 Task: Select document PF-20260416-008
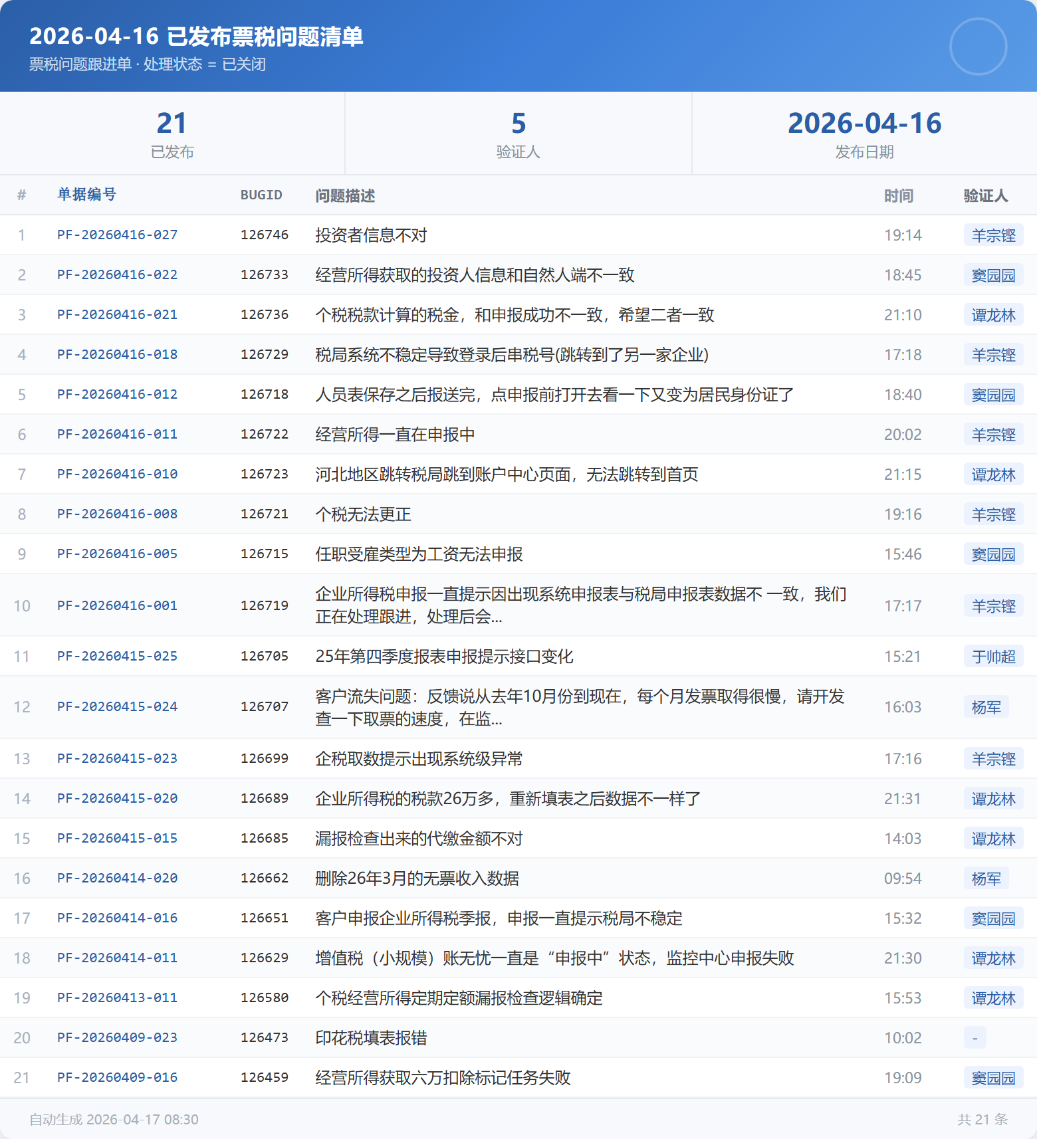coord(117,514)
